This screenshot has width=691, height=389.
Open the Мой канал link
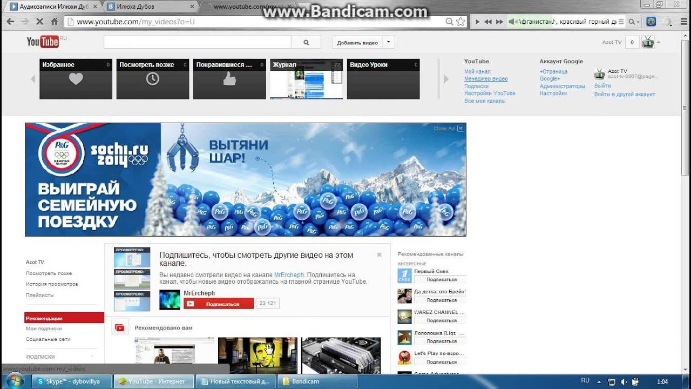[477, 71]
